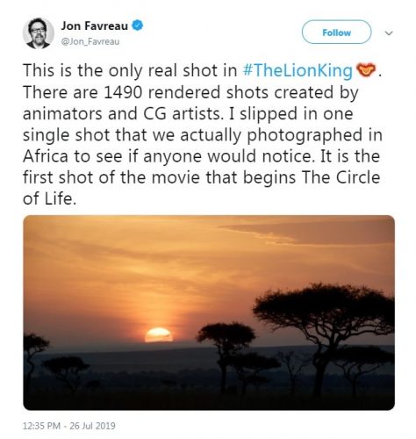Open the attached sunset photo

coord(209,313)
